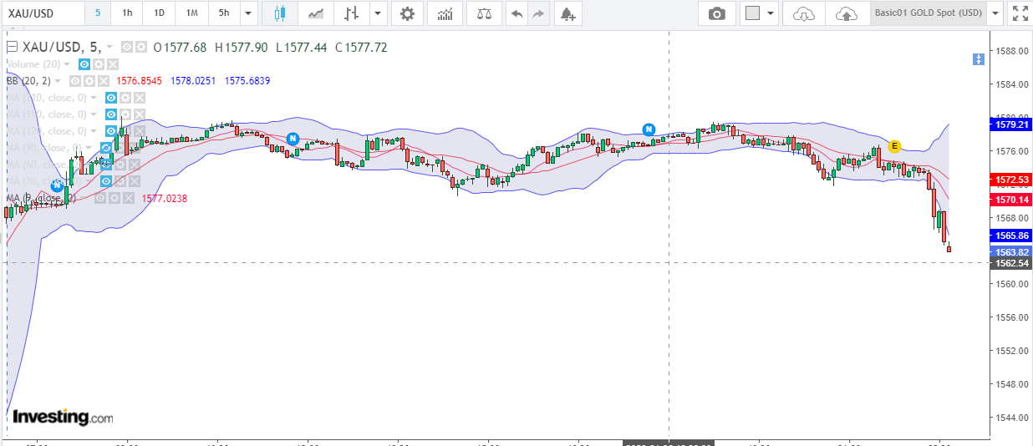Click Basic01 GOLD Spot (USD) chart name
The height and width of the screenshot is (446, 1033).
pyautogui.click(x=928, y=13)
